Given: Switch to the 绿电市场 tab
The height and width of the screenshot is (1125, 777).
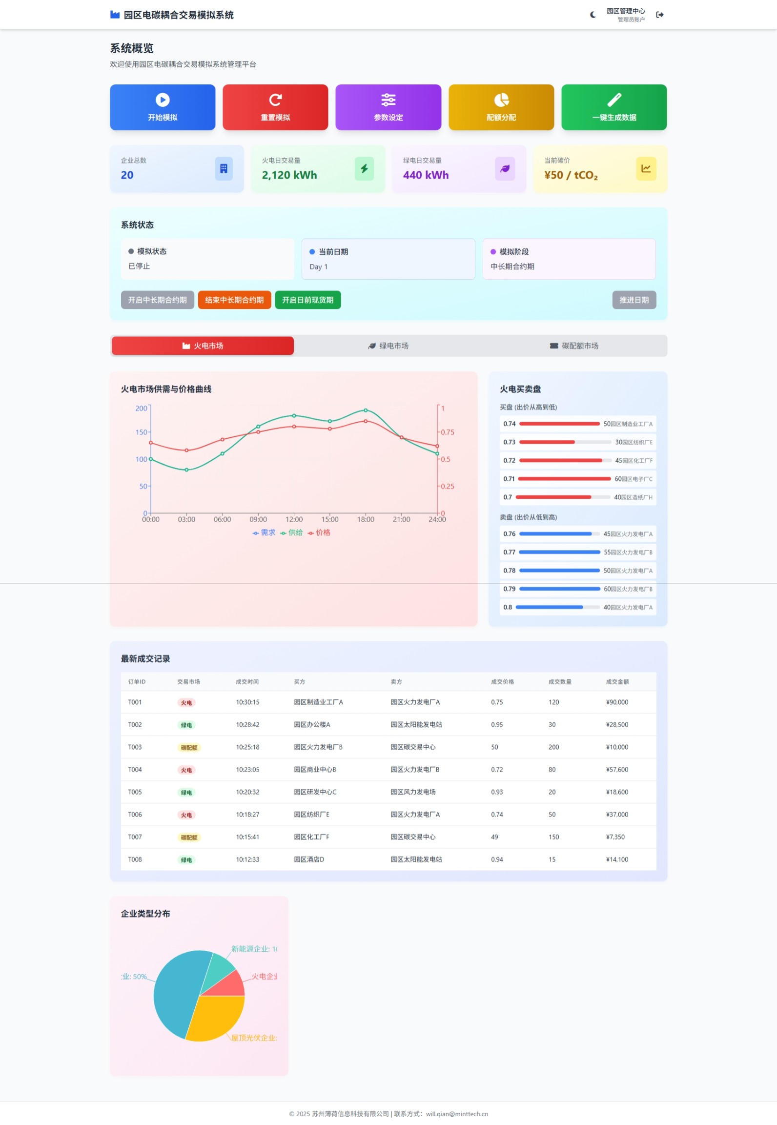Looking at the screenshot, I should [x=388, y=346].
